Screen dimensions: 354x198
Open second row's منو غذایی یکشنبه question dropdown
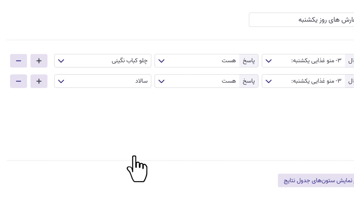[303, 81]
